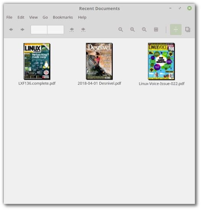This screenshot has width=201, height=210.
Task: Reset zoom with the third magnifier icon
Action: click(144, 29)
